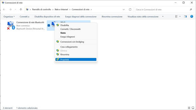Click Disabilita dispositivo di rete
Image resolution: width=196 pixels, height=110 pixels.
[x=47, y=17]
